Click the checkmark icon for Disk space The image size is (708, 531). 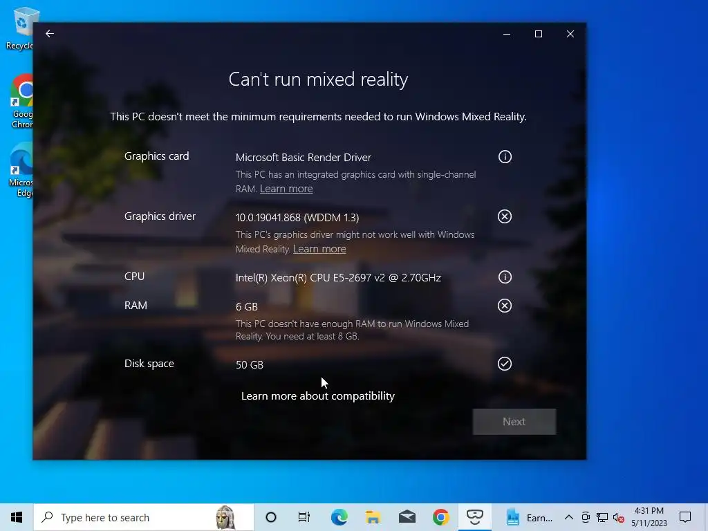504,364
